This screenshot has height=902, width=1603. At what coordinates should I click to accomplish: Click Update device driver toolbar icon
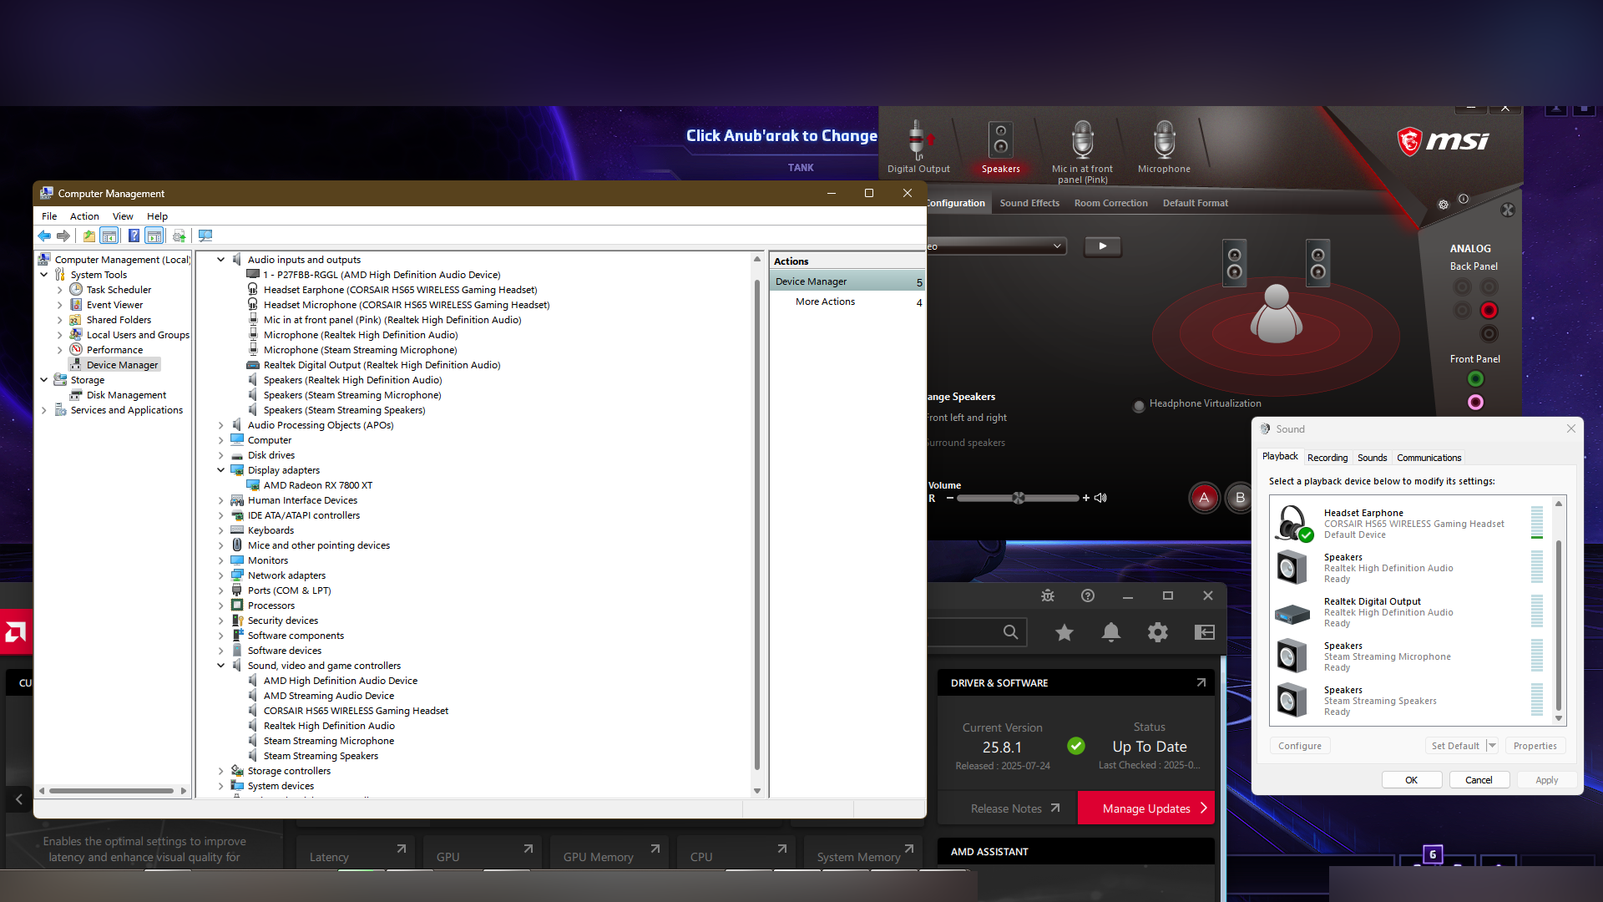(x=179, y=236)
